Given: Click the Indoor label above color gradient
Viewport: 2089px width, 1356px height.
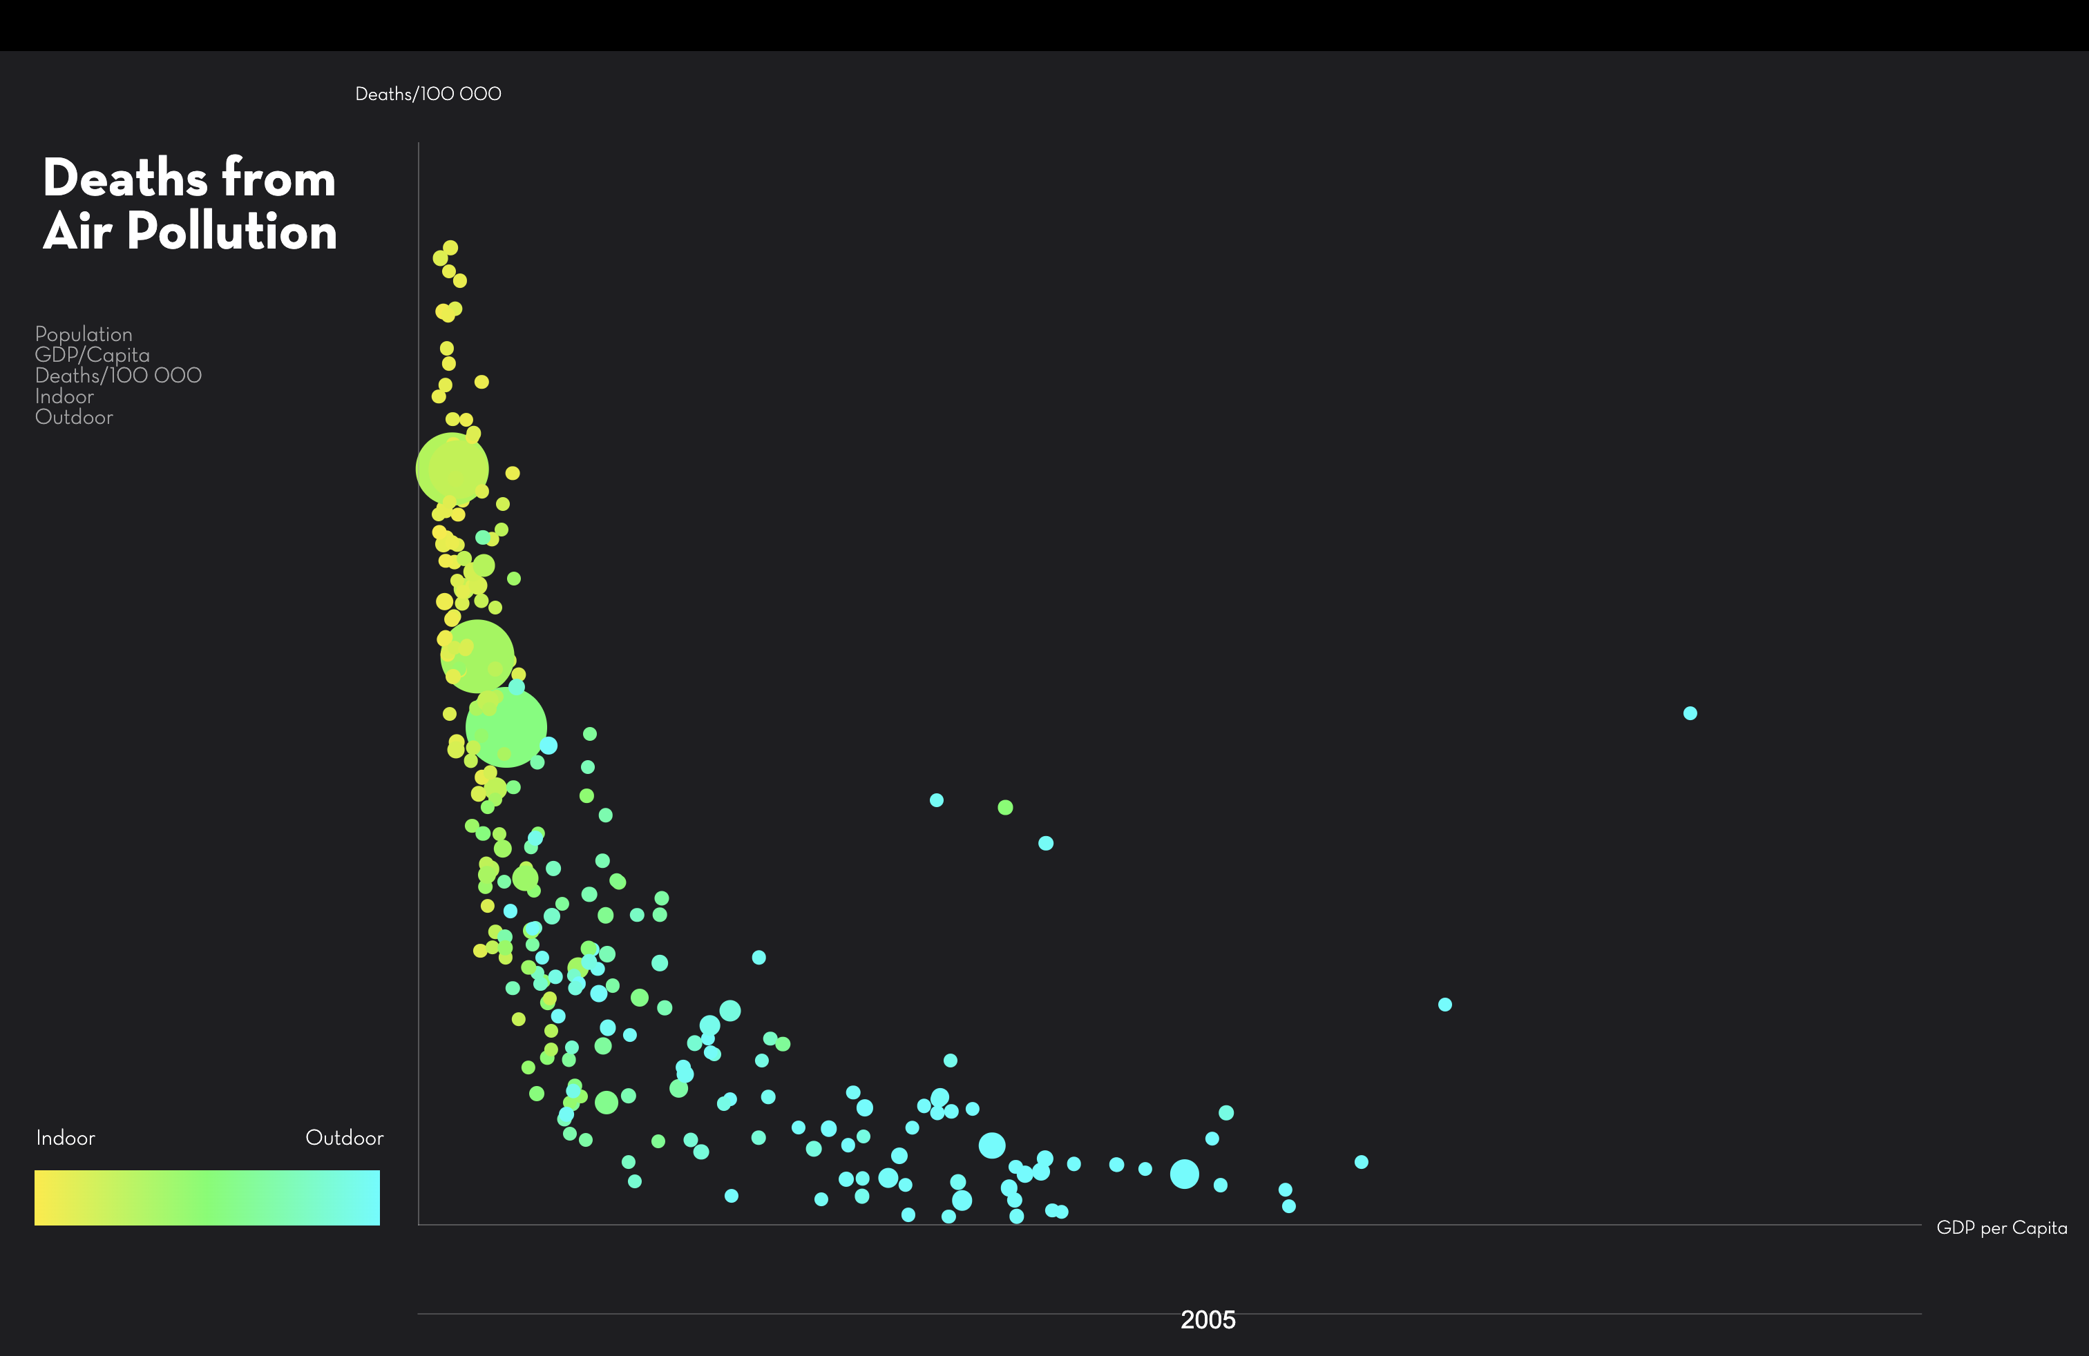Looking at the screenshot, I should 65,1138.
